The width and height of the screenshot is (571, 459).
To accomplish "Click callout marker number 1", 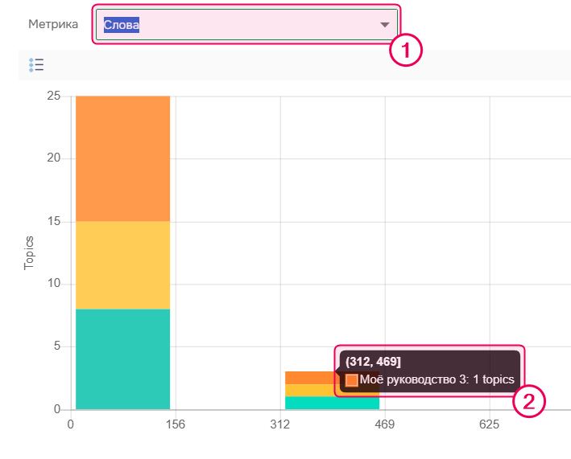I will [406, 51].
